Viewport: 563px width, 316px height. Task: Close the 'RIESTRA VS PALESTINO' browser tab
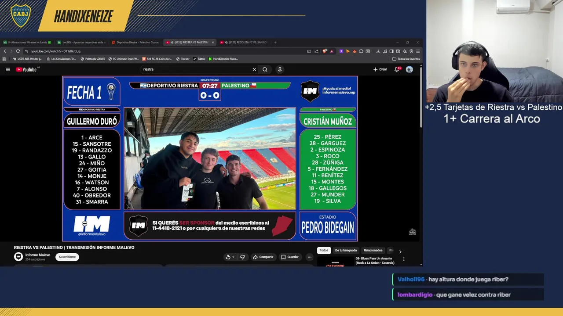[213, 43]
